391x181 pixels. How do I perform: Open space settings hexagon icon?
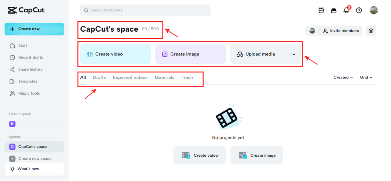[371, 31]
